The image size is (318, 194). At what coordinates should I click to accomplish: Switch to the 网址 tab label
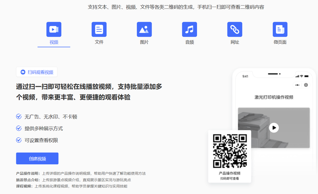click(x=235, y=42)
